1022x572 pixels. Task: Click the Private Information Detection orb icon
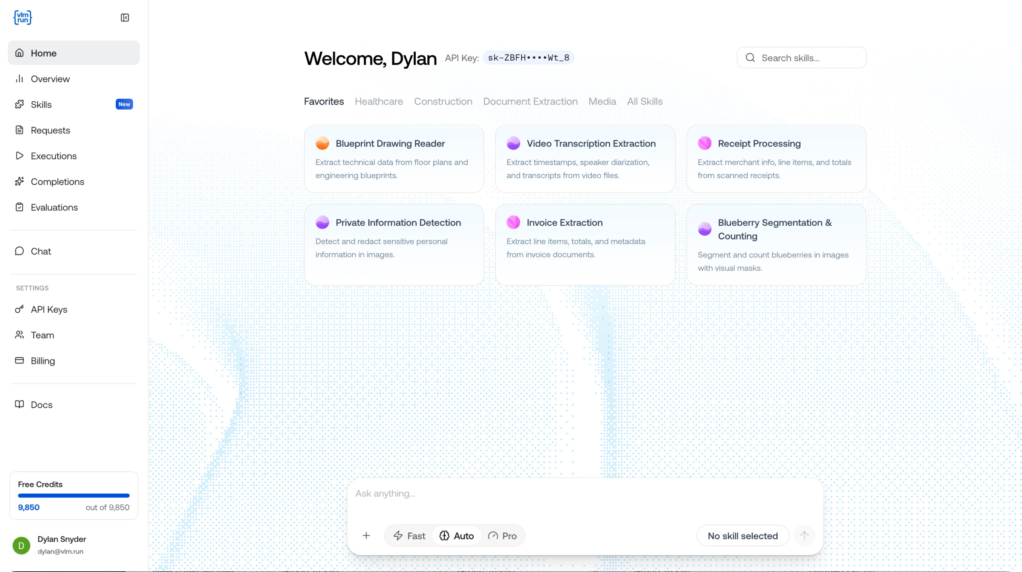322,222
